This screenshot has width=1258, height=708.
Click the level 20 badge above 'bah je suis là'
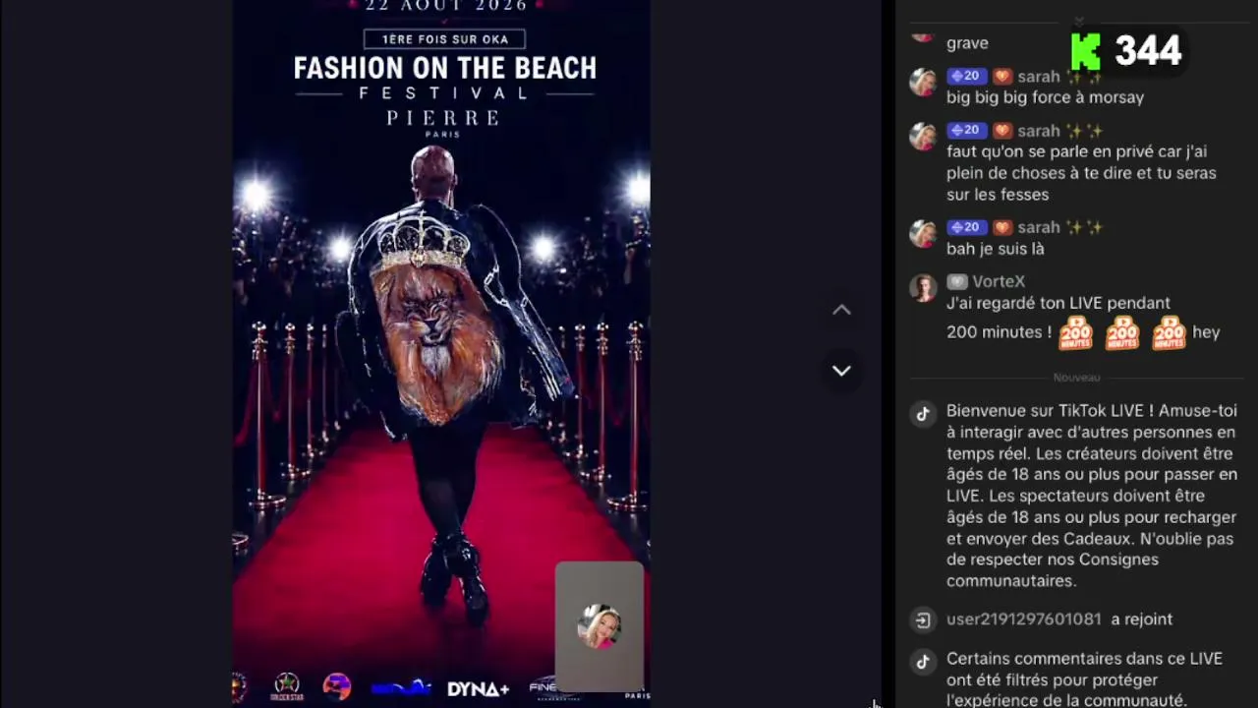tap(967, 227)
